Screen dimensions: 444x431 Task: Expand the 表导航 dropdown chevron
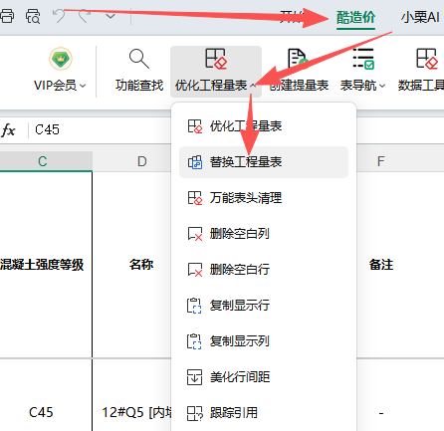[382, 86]
